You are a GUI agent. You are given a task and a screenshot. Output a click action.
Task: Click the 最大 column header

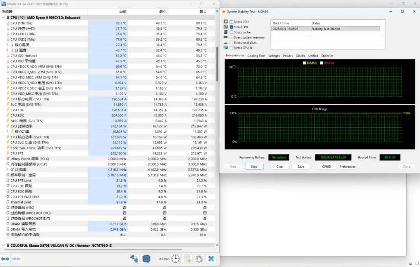pos(188,12)
